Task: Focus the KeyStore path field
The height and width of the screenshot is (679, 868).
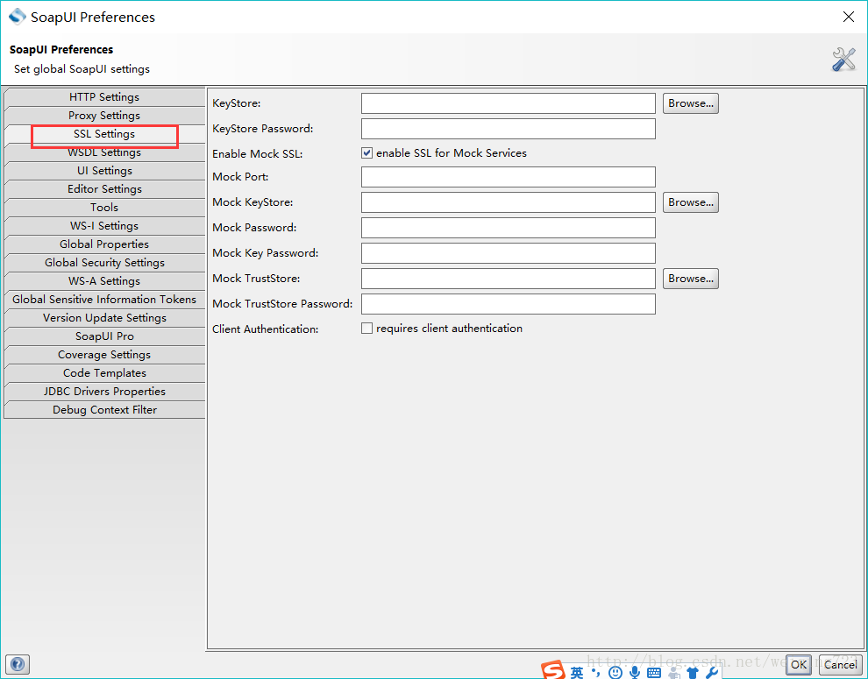Action: pos(509,103)
